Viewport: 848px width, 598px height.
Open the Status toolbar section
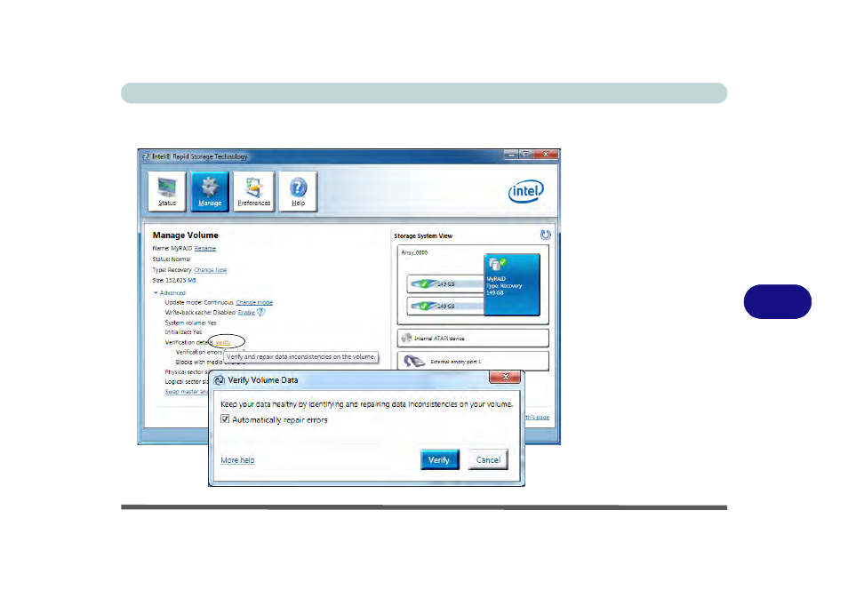click(x=167, y=191)
